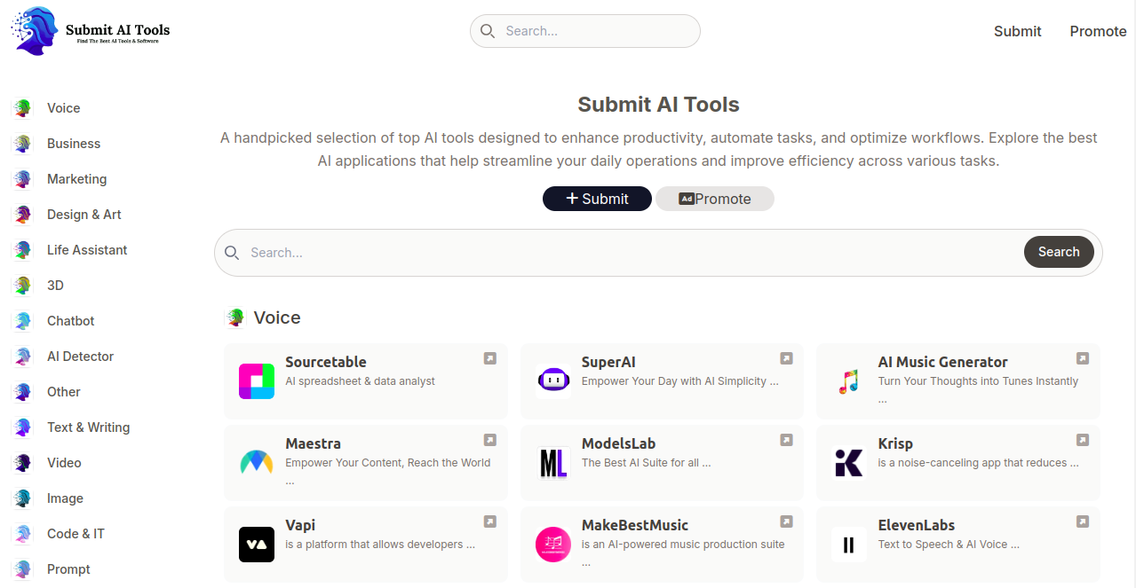
Task: Open external link arrow on ModelsLab card
Action: (x=786, y=440)
